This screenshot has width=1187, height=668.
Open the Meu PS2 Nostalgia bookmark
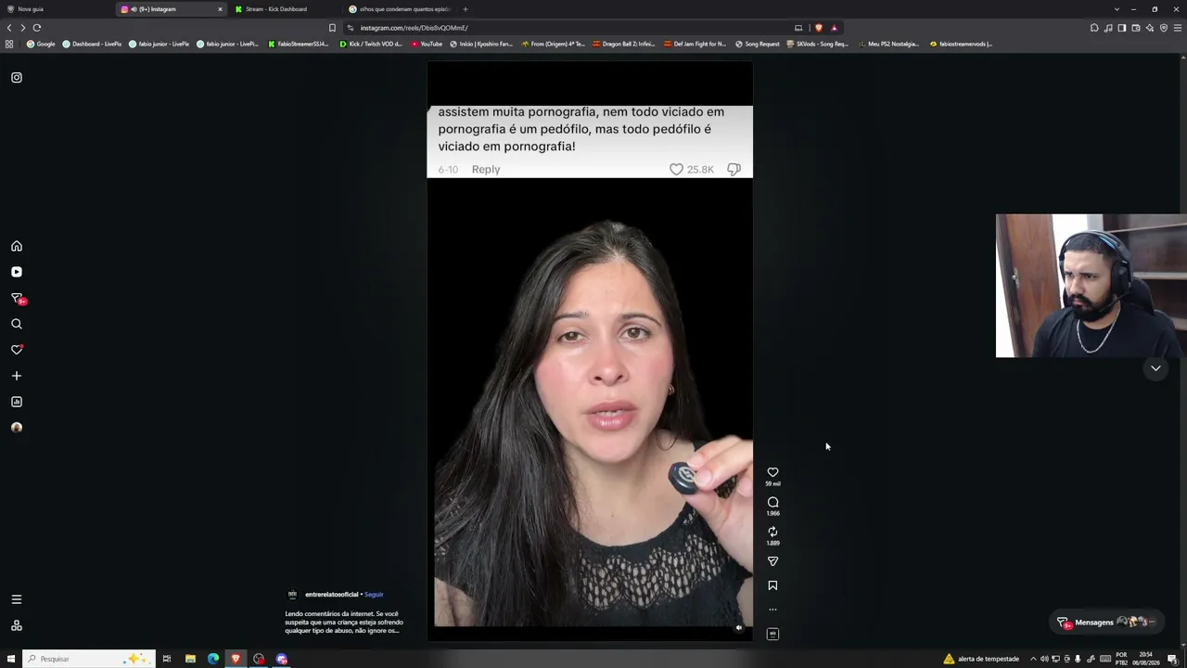coord(888,44)
